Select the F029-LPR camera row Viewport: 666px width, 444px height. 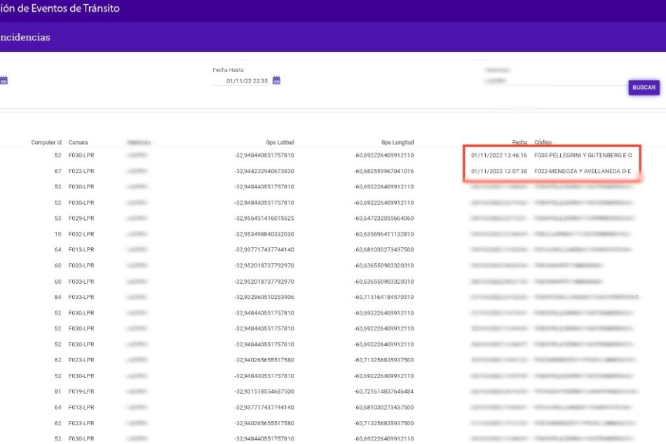(x=81, y=218)
